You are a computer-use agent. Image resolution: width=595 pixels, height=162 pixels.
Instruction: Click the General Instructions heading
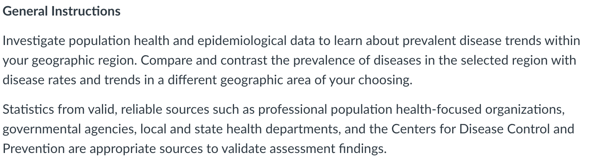coord(61,11)
